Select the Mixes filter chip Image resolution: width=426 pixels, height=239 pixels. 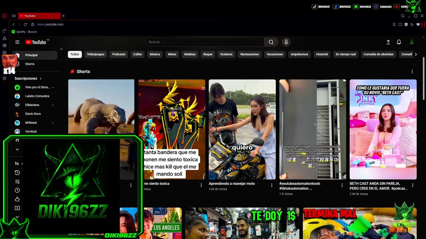[x=172, y=54]
